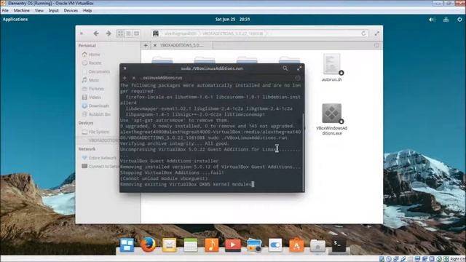Screen dimensions: 466x262
Task: Maximize the terminal window
Action: pos(299,68)
